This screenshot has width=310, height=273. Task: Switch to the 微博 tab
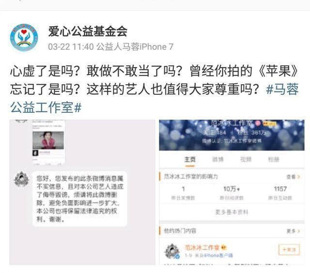coord(217,159)
